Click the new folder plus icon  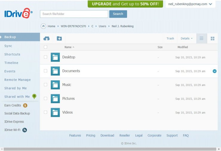pos(59,38)
